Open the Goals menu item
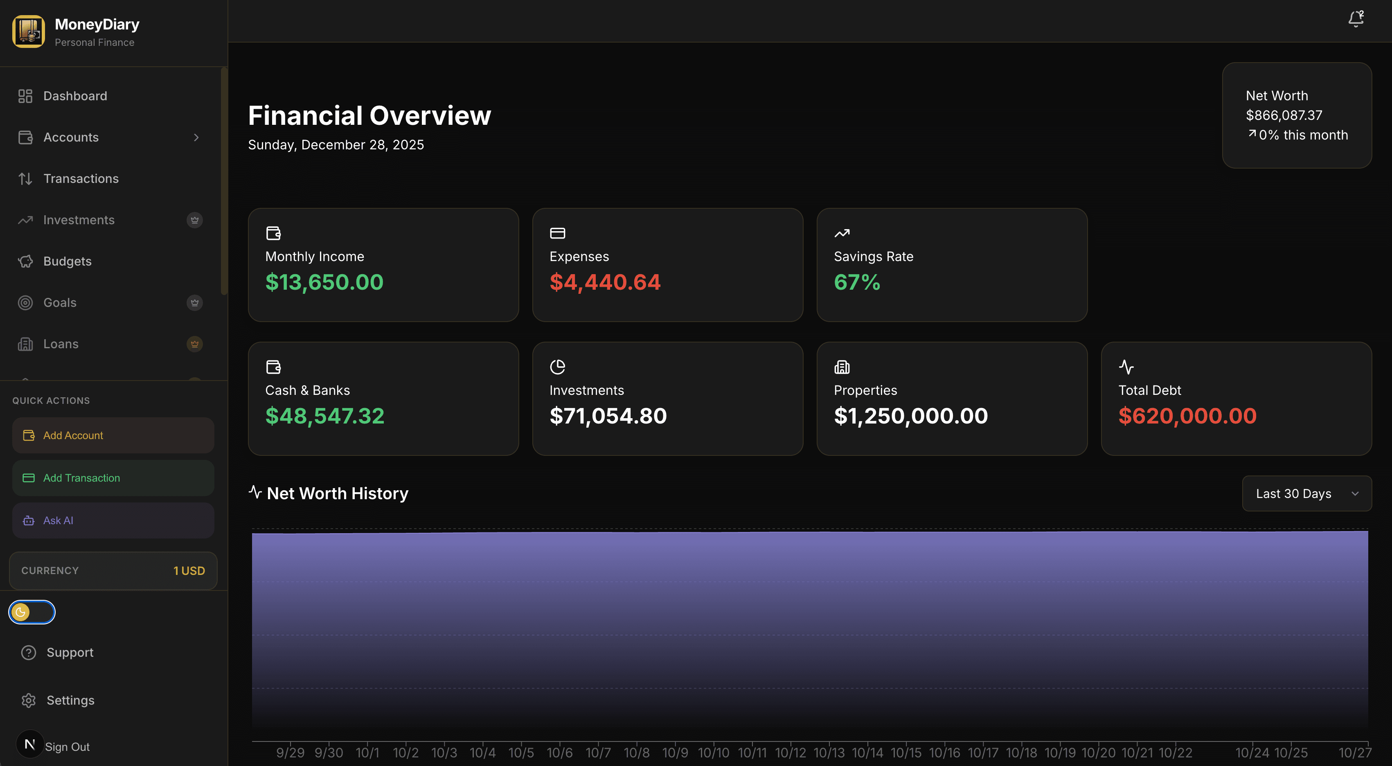 click(111, 303)
